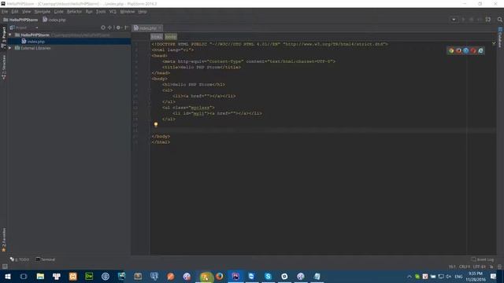This screenshot has width=504, height=283.
Task: Click the html breadcrumb in editor
Action: (157, 37)
